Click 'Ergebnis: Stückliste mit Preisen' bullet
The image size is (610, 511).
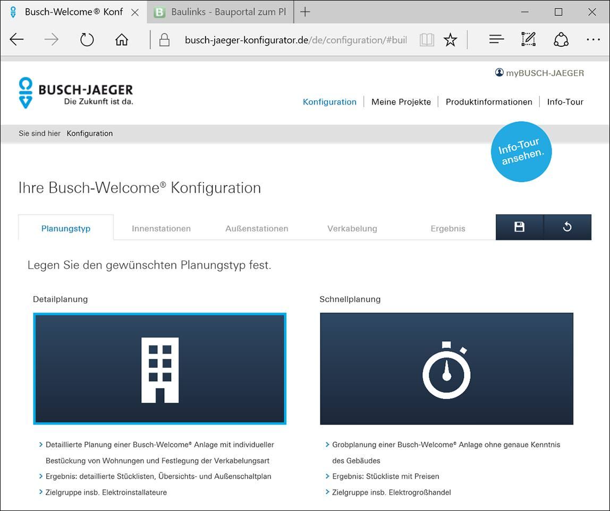pyautogui.click(x=386, y=477)
